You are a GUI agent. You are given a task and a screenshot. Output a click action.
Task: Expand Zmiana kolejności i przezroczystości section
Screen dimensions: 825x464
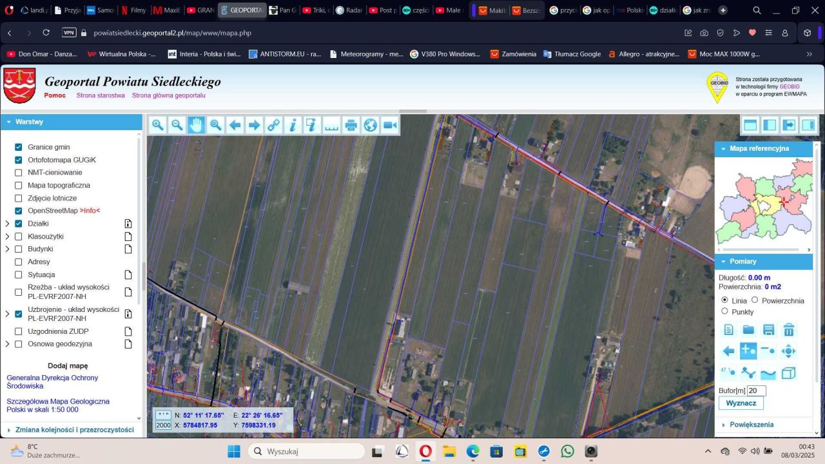click(74, 430)
